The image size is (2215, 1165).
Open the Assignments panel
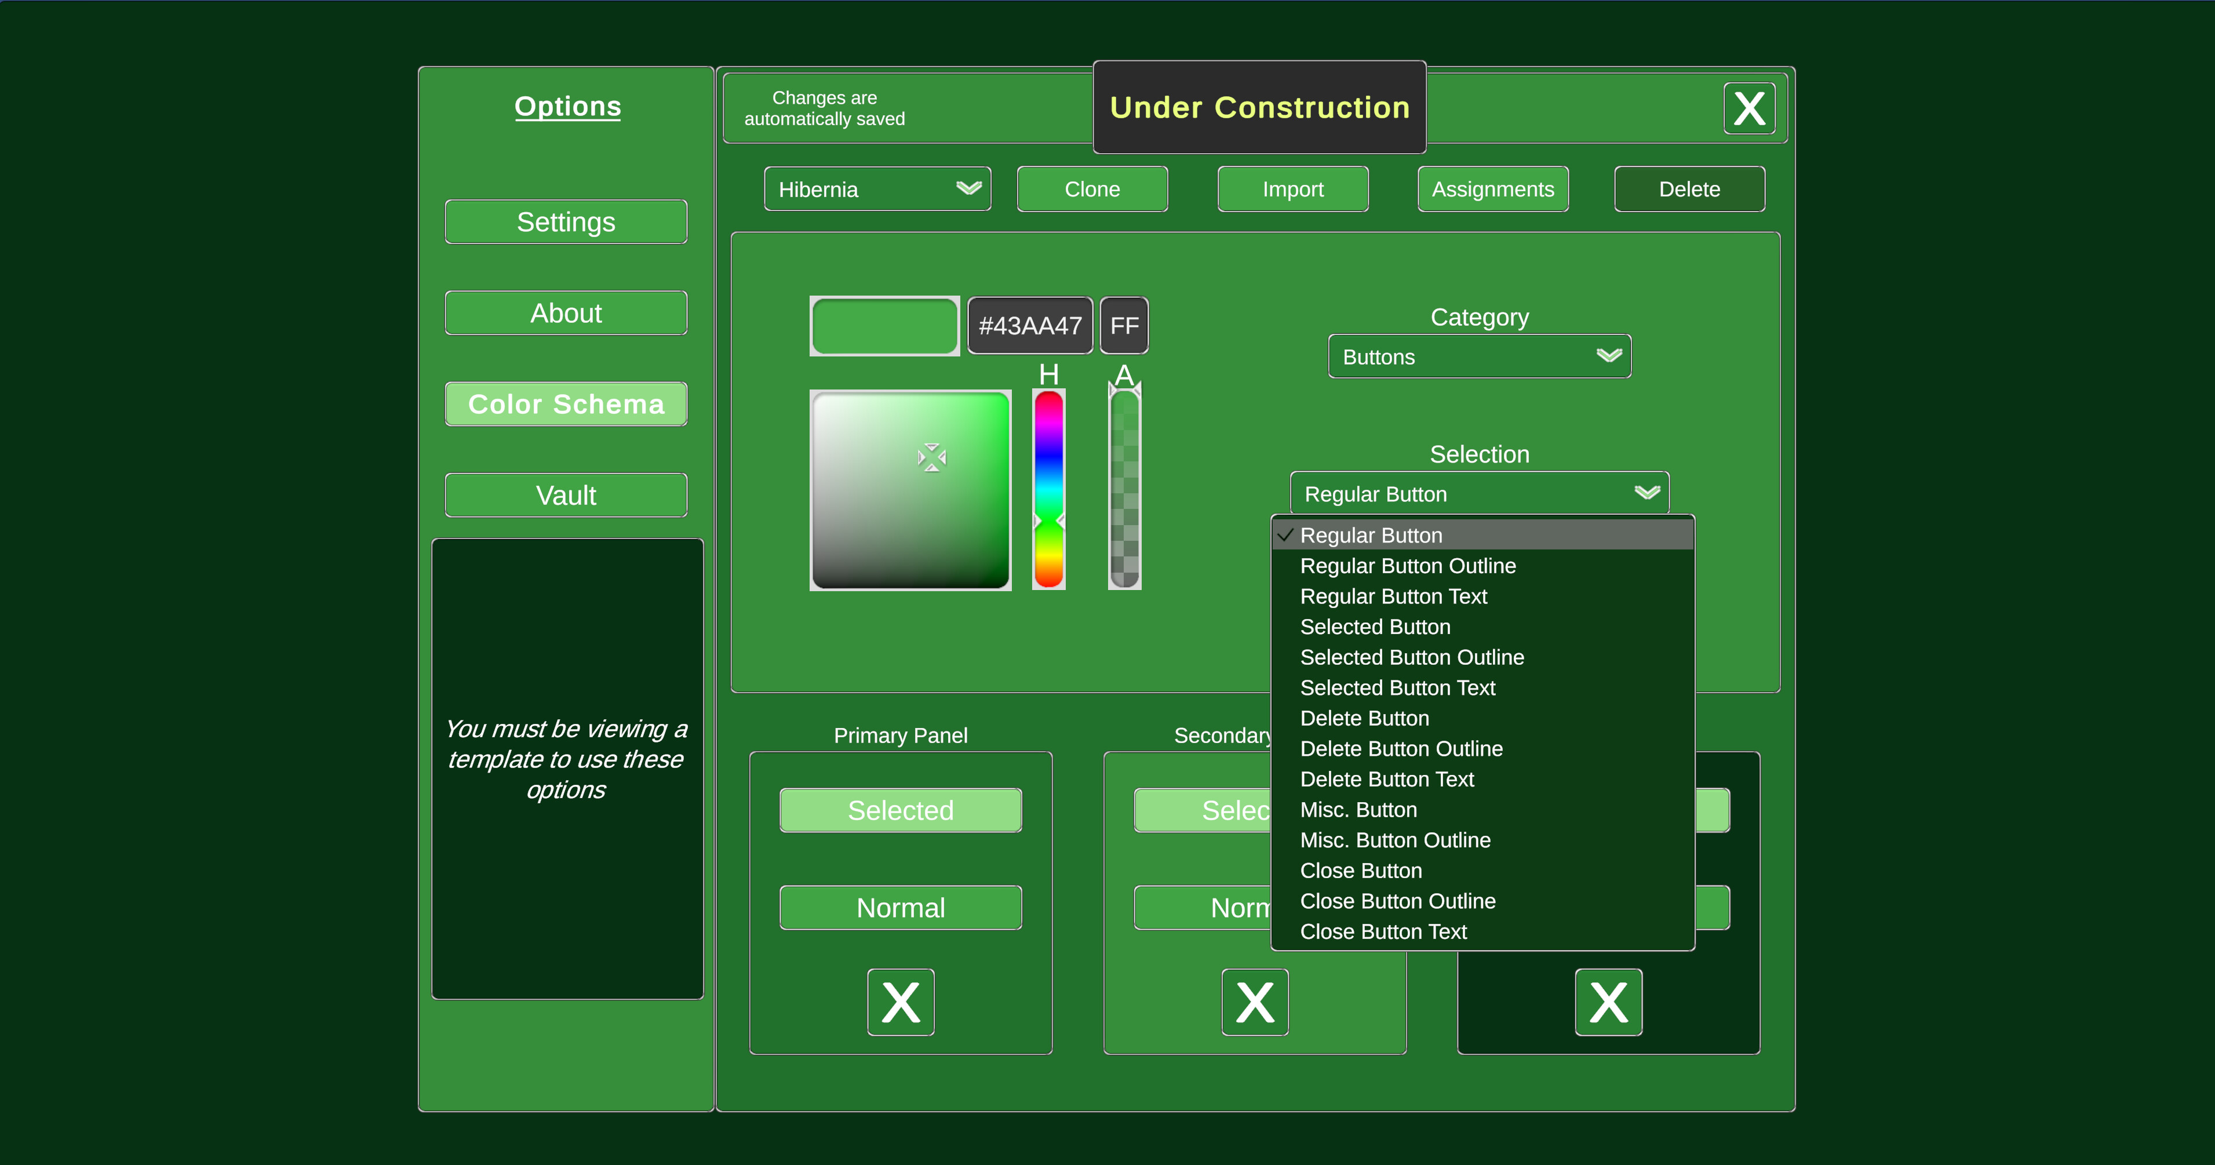click(1493, 188)
